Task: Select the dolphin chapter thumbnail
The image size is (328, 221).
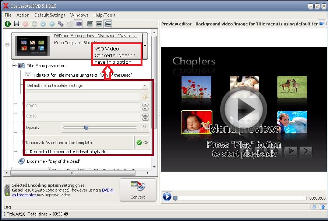Action: [292, 122]
